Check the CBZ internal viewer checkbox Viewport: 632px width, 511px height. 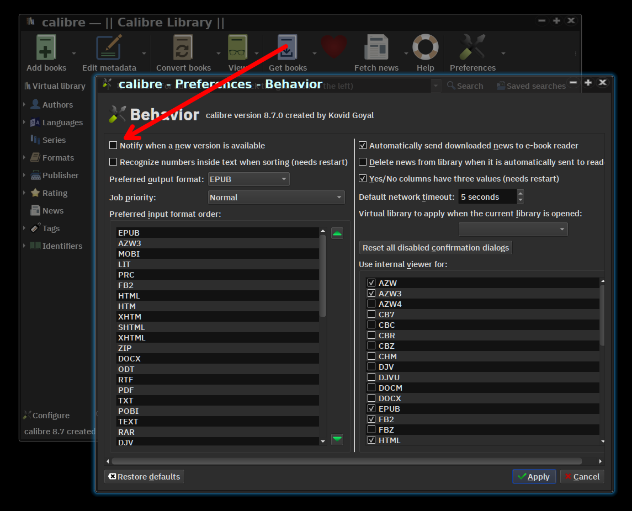(371, 346)
